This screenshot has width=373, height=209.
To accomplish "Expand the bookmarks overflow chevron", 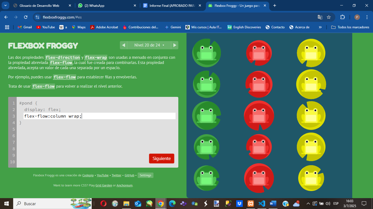I will 320,27.
